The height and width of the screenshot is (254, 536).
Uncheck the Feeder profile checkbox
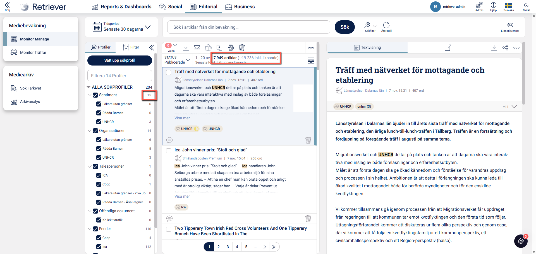point(95,229)
